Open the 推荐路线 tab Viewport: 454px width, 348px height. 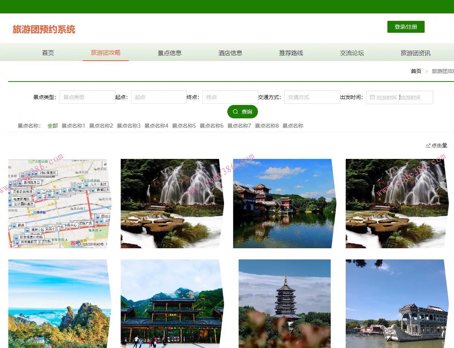(291, 53)
